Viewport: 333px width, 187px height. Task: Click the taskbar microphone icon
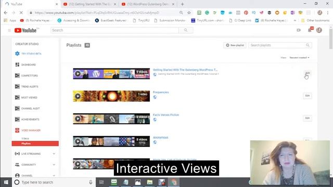click(x=91, y=182)
